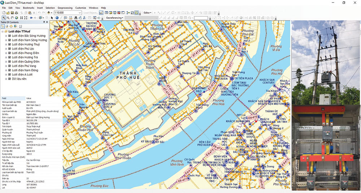Open the Georeferencing dropdown menu
Image resolution: width=361 pixels, height=193 pixels.
pos(114,18)
